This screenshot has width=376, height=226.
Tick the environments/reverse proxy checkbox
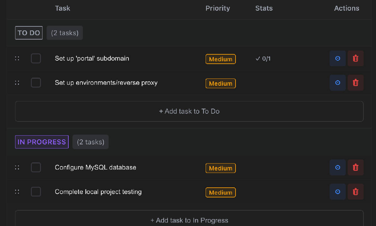pos(36,83)
